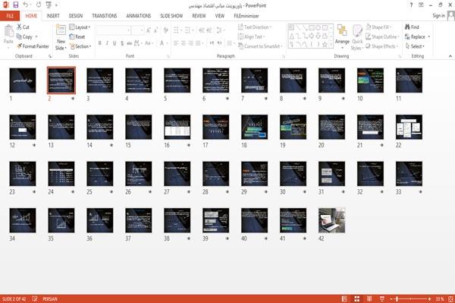The height and width of the screenshot is (303, 455).
Task: Copy the selected slide
Action: click(x=24, y=36)
